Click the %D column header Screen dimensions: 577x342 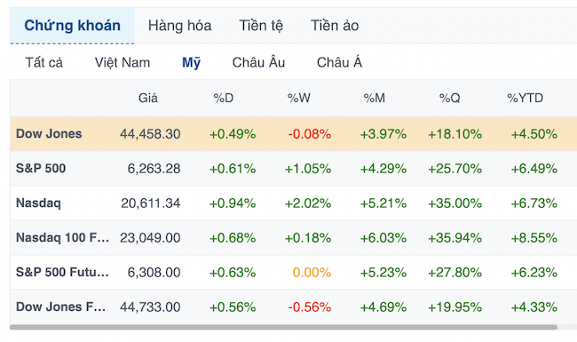coord(224,98)
